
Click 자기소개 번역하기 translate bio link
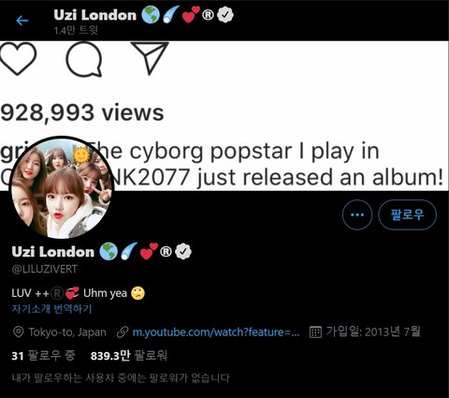51,309
